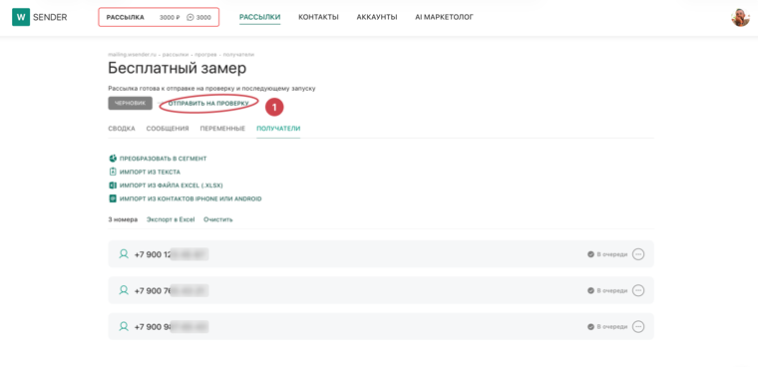Switch to the Переменные tab
The width and height of the screenshot is (758, 367).
tap(222, 129)
